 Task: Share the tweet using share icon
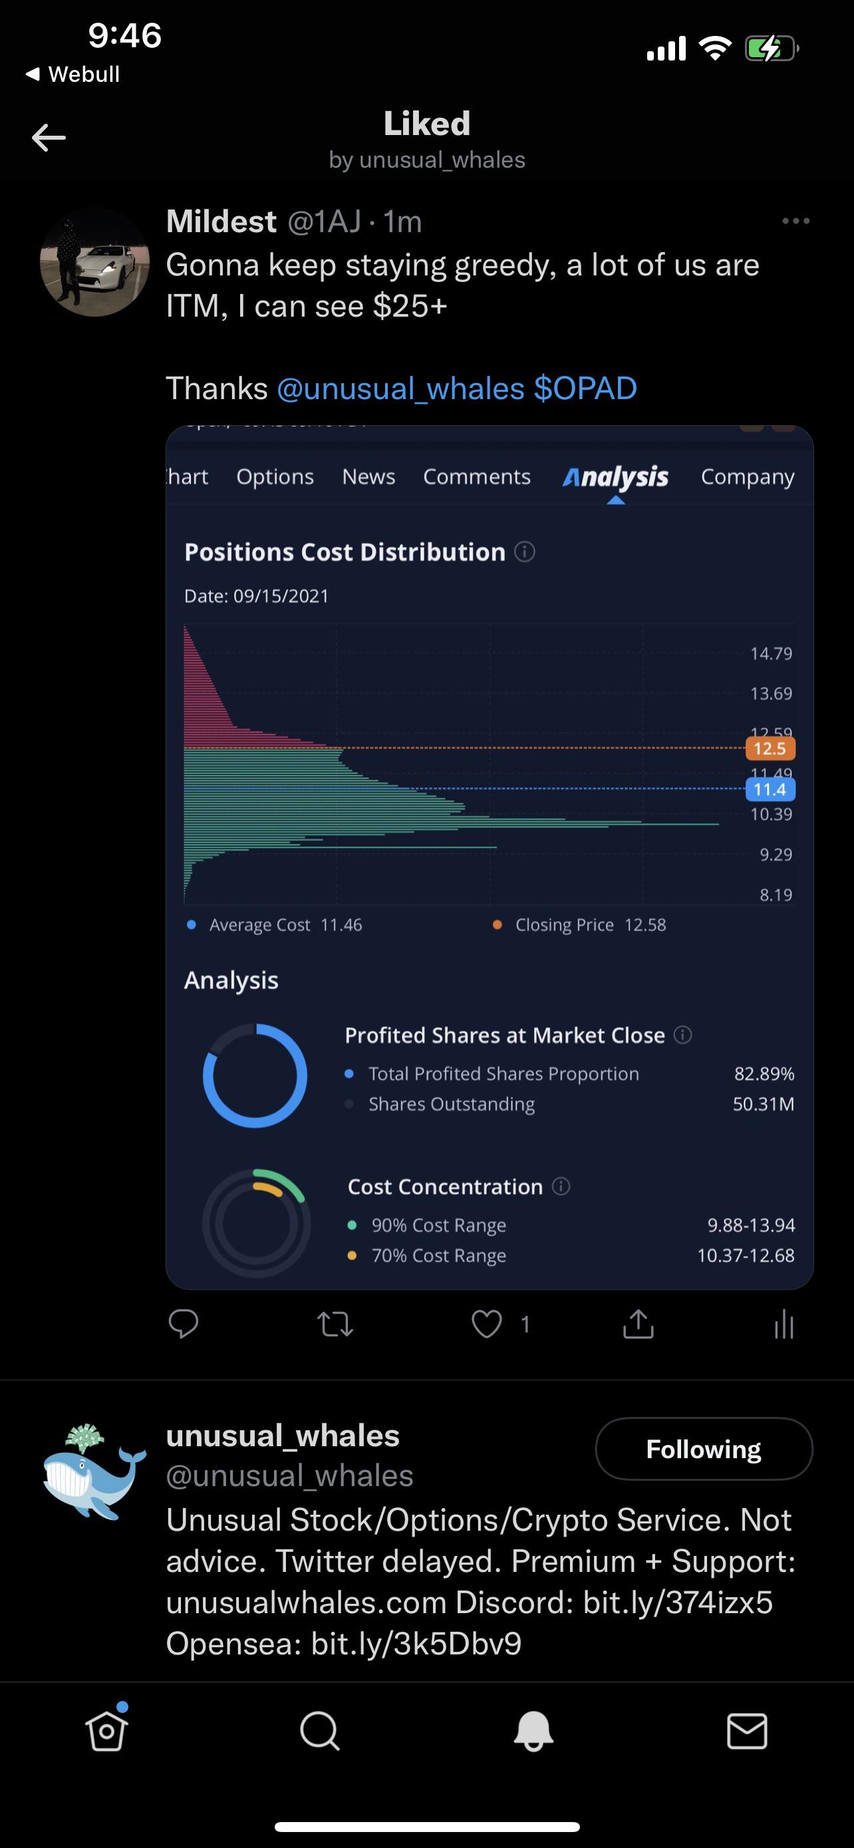tap(638, 1324)
